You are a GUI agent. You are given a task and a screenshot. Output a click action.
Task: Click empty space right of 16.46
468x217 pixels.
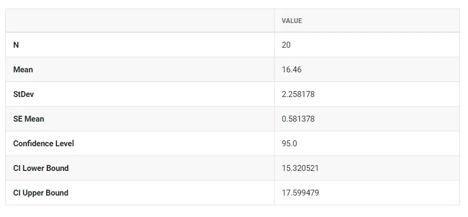point(380,70)
